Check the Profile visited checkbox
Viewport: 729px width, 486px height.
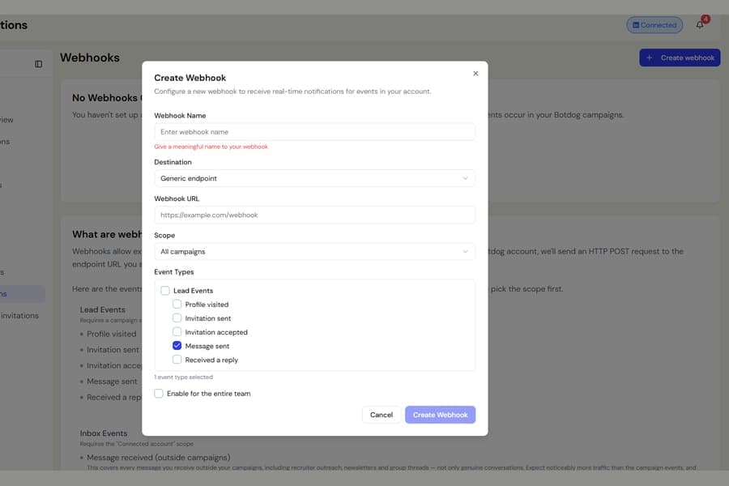click(x=177, y=305)
